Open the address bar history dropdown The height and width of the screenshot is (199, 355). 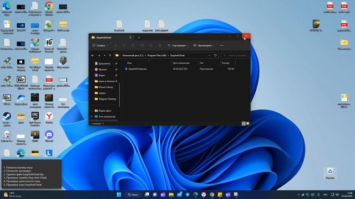click(x=209, y=55)
